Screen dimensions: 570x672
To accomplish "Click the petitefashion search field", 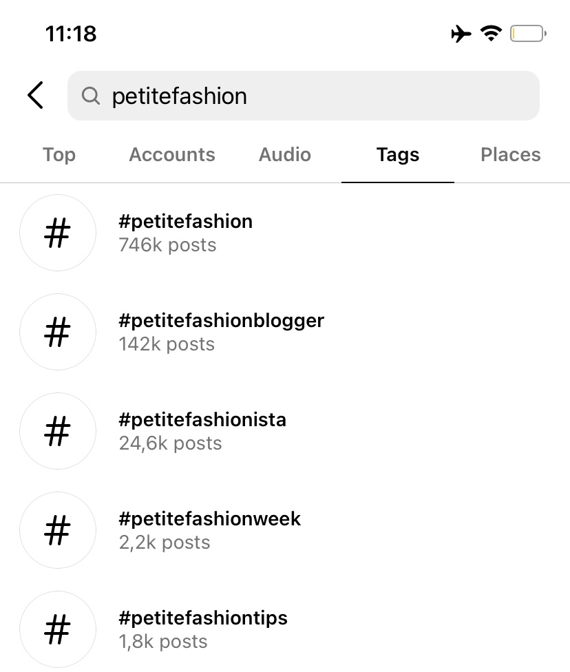I will point(304,96).
